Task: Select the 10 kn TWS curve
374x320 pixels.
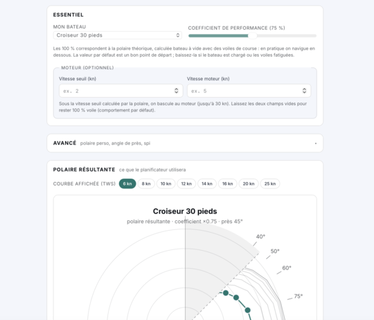Action: tap(166, 184)
